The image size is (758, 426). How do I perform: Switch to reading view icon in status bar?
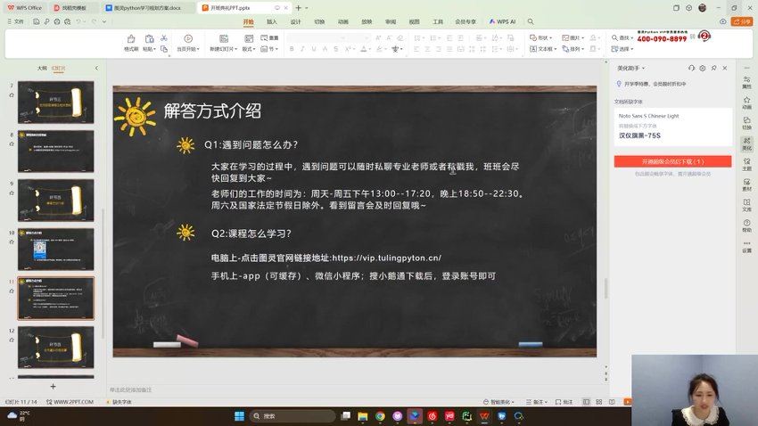[612, 402]
